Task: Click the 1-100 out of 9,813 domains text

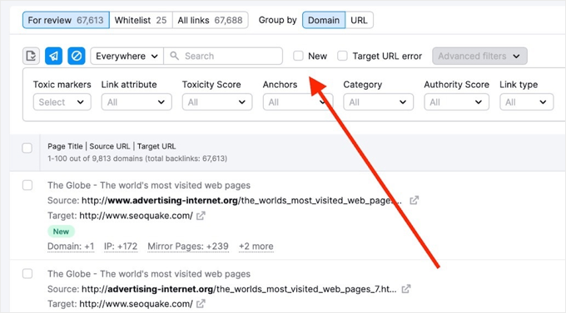Action: (x=137, y=159)
